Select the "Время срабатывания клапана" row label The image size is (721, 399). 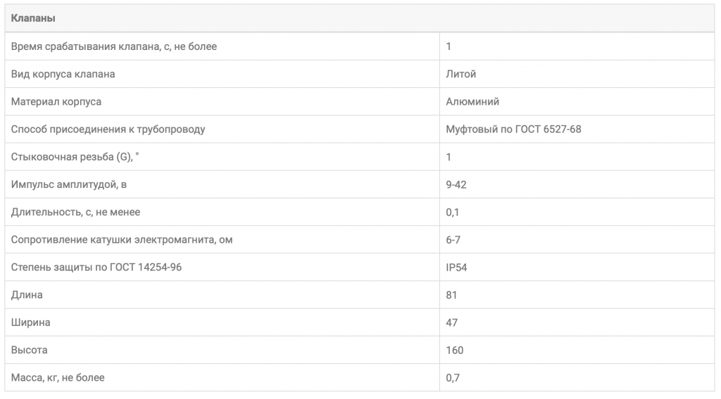point(114,46)
